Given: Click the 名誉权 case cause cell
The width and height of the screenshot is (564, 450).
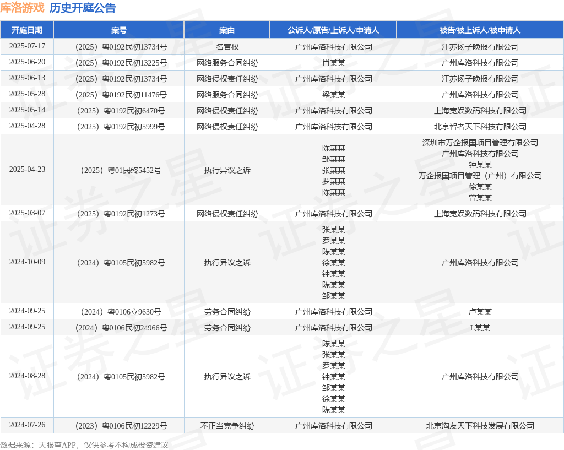Looking at the screenshot, I should click(227, 47).
